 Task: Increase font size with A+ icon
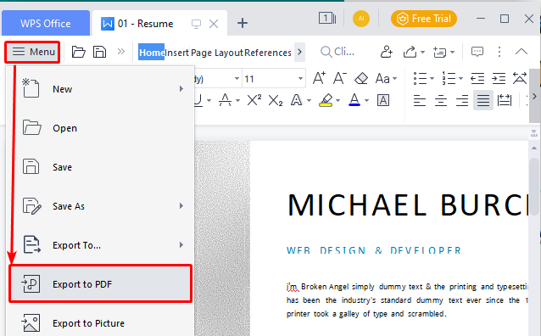pyautogui.click(x=319, y=78)
